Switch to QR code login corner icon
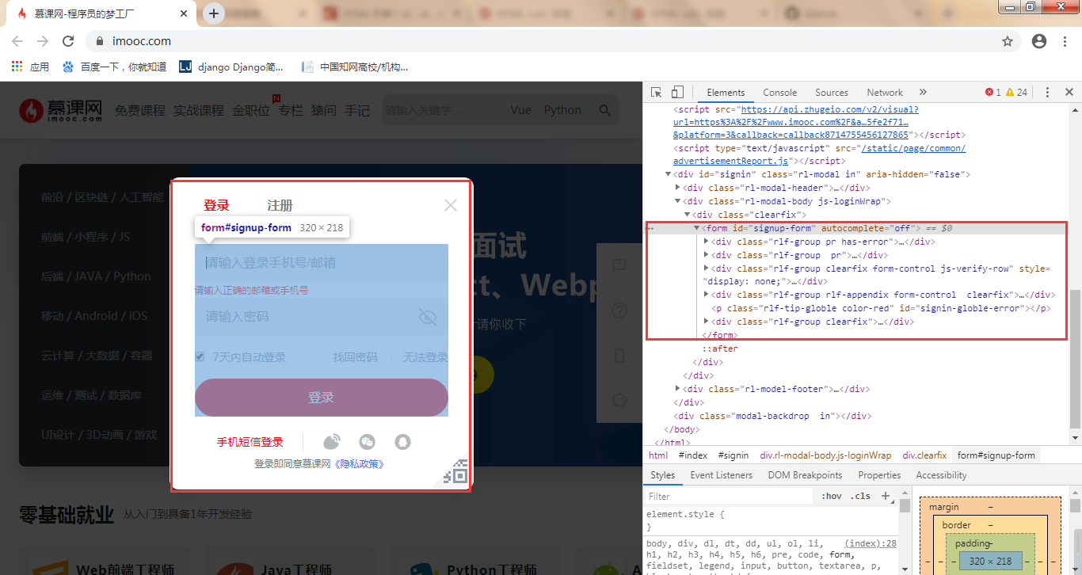Screen dimensions: 1082x575 tap(455, 471)
